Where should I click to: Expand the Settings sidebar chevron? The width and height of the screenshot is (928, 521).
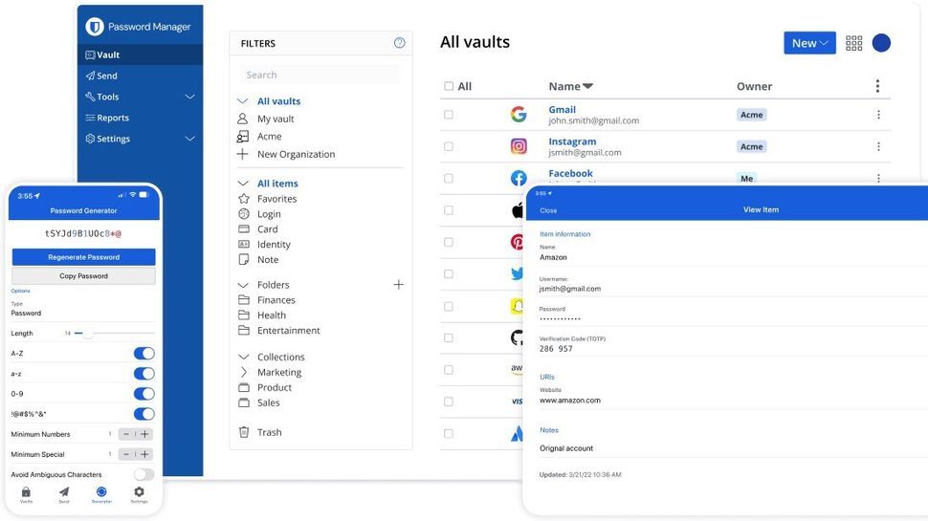tap(190, 139)
